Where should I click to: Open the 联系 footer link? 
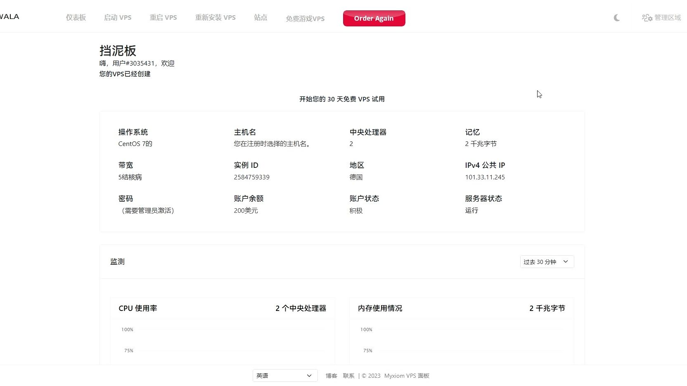(348, 376)
